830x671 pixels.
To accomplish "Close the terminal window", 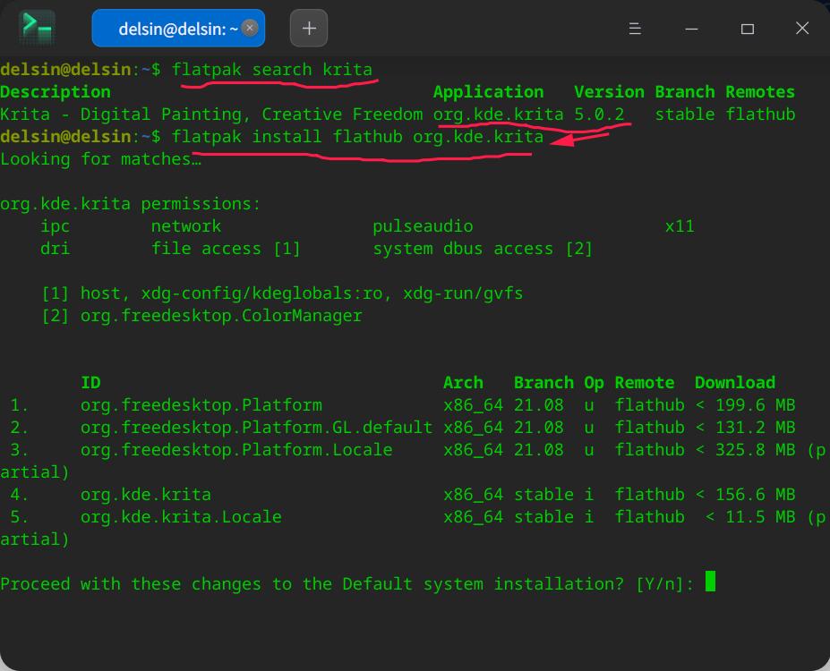I will click(x=802, y=28).
